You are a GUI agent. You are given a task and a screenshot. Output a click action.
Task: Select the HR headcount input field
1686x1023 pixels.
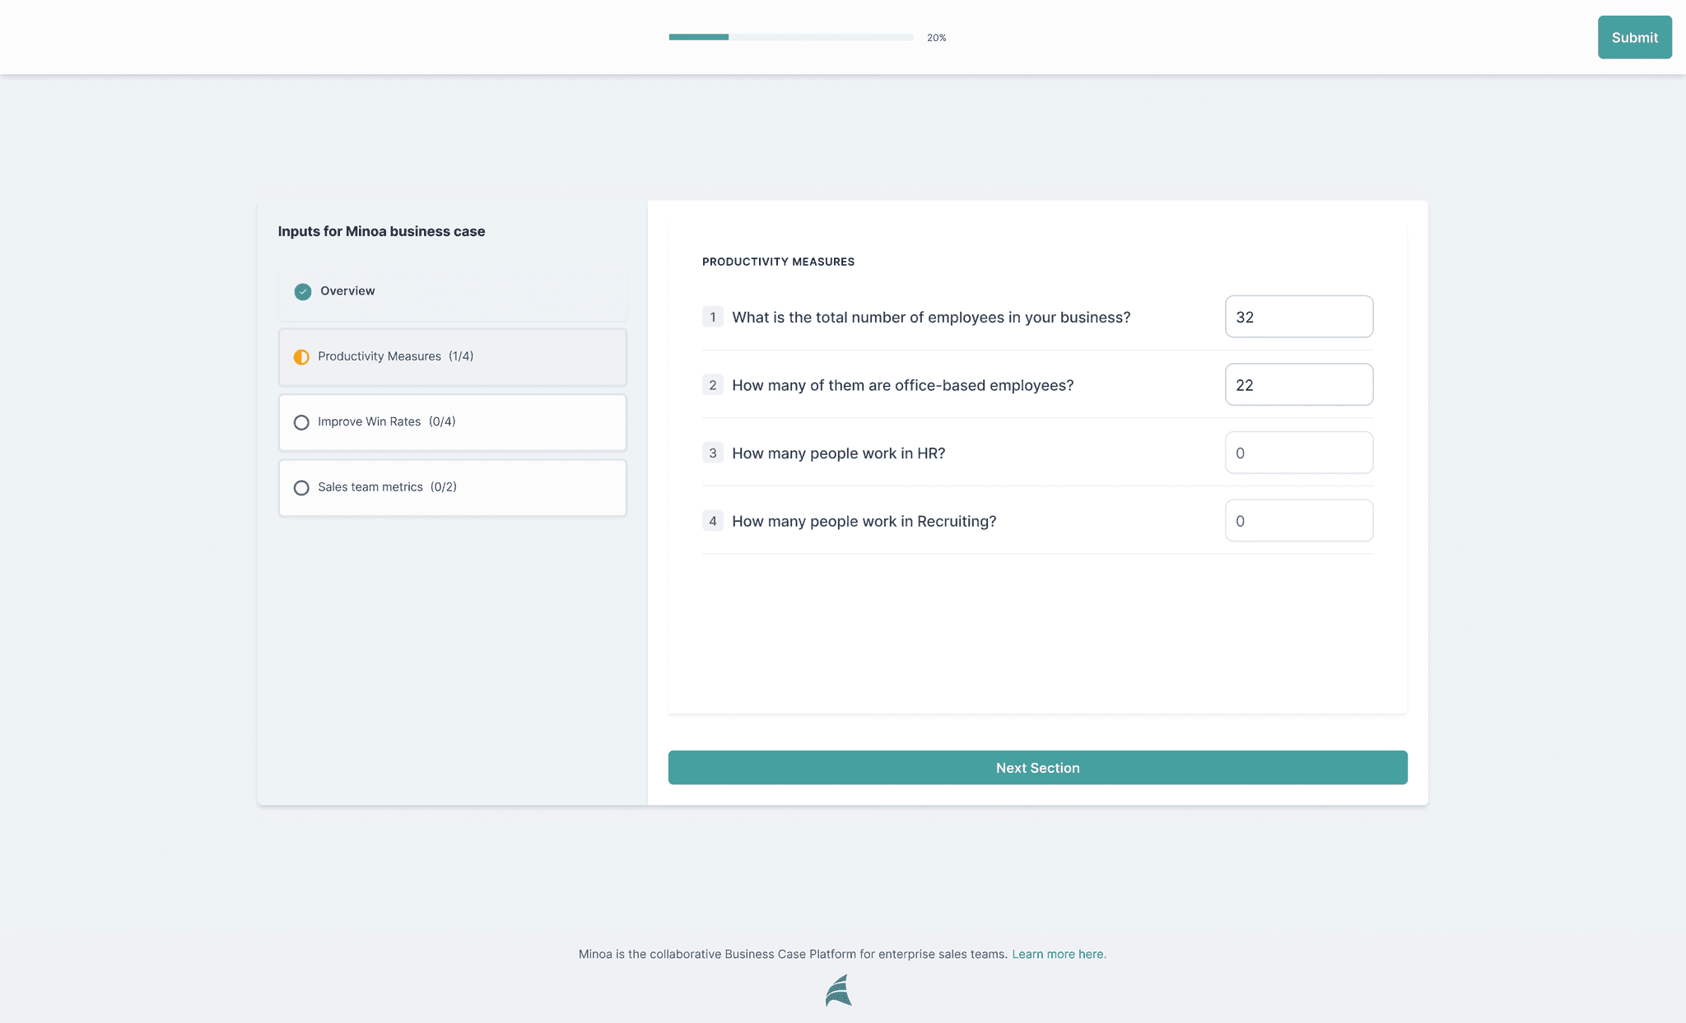(x=1298, y=453)
